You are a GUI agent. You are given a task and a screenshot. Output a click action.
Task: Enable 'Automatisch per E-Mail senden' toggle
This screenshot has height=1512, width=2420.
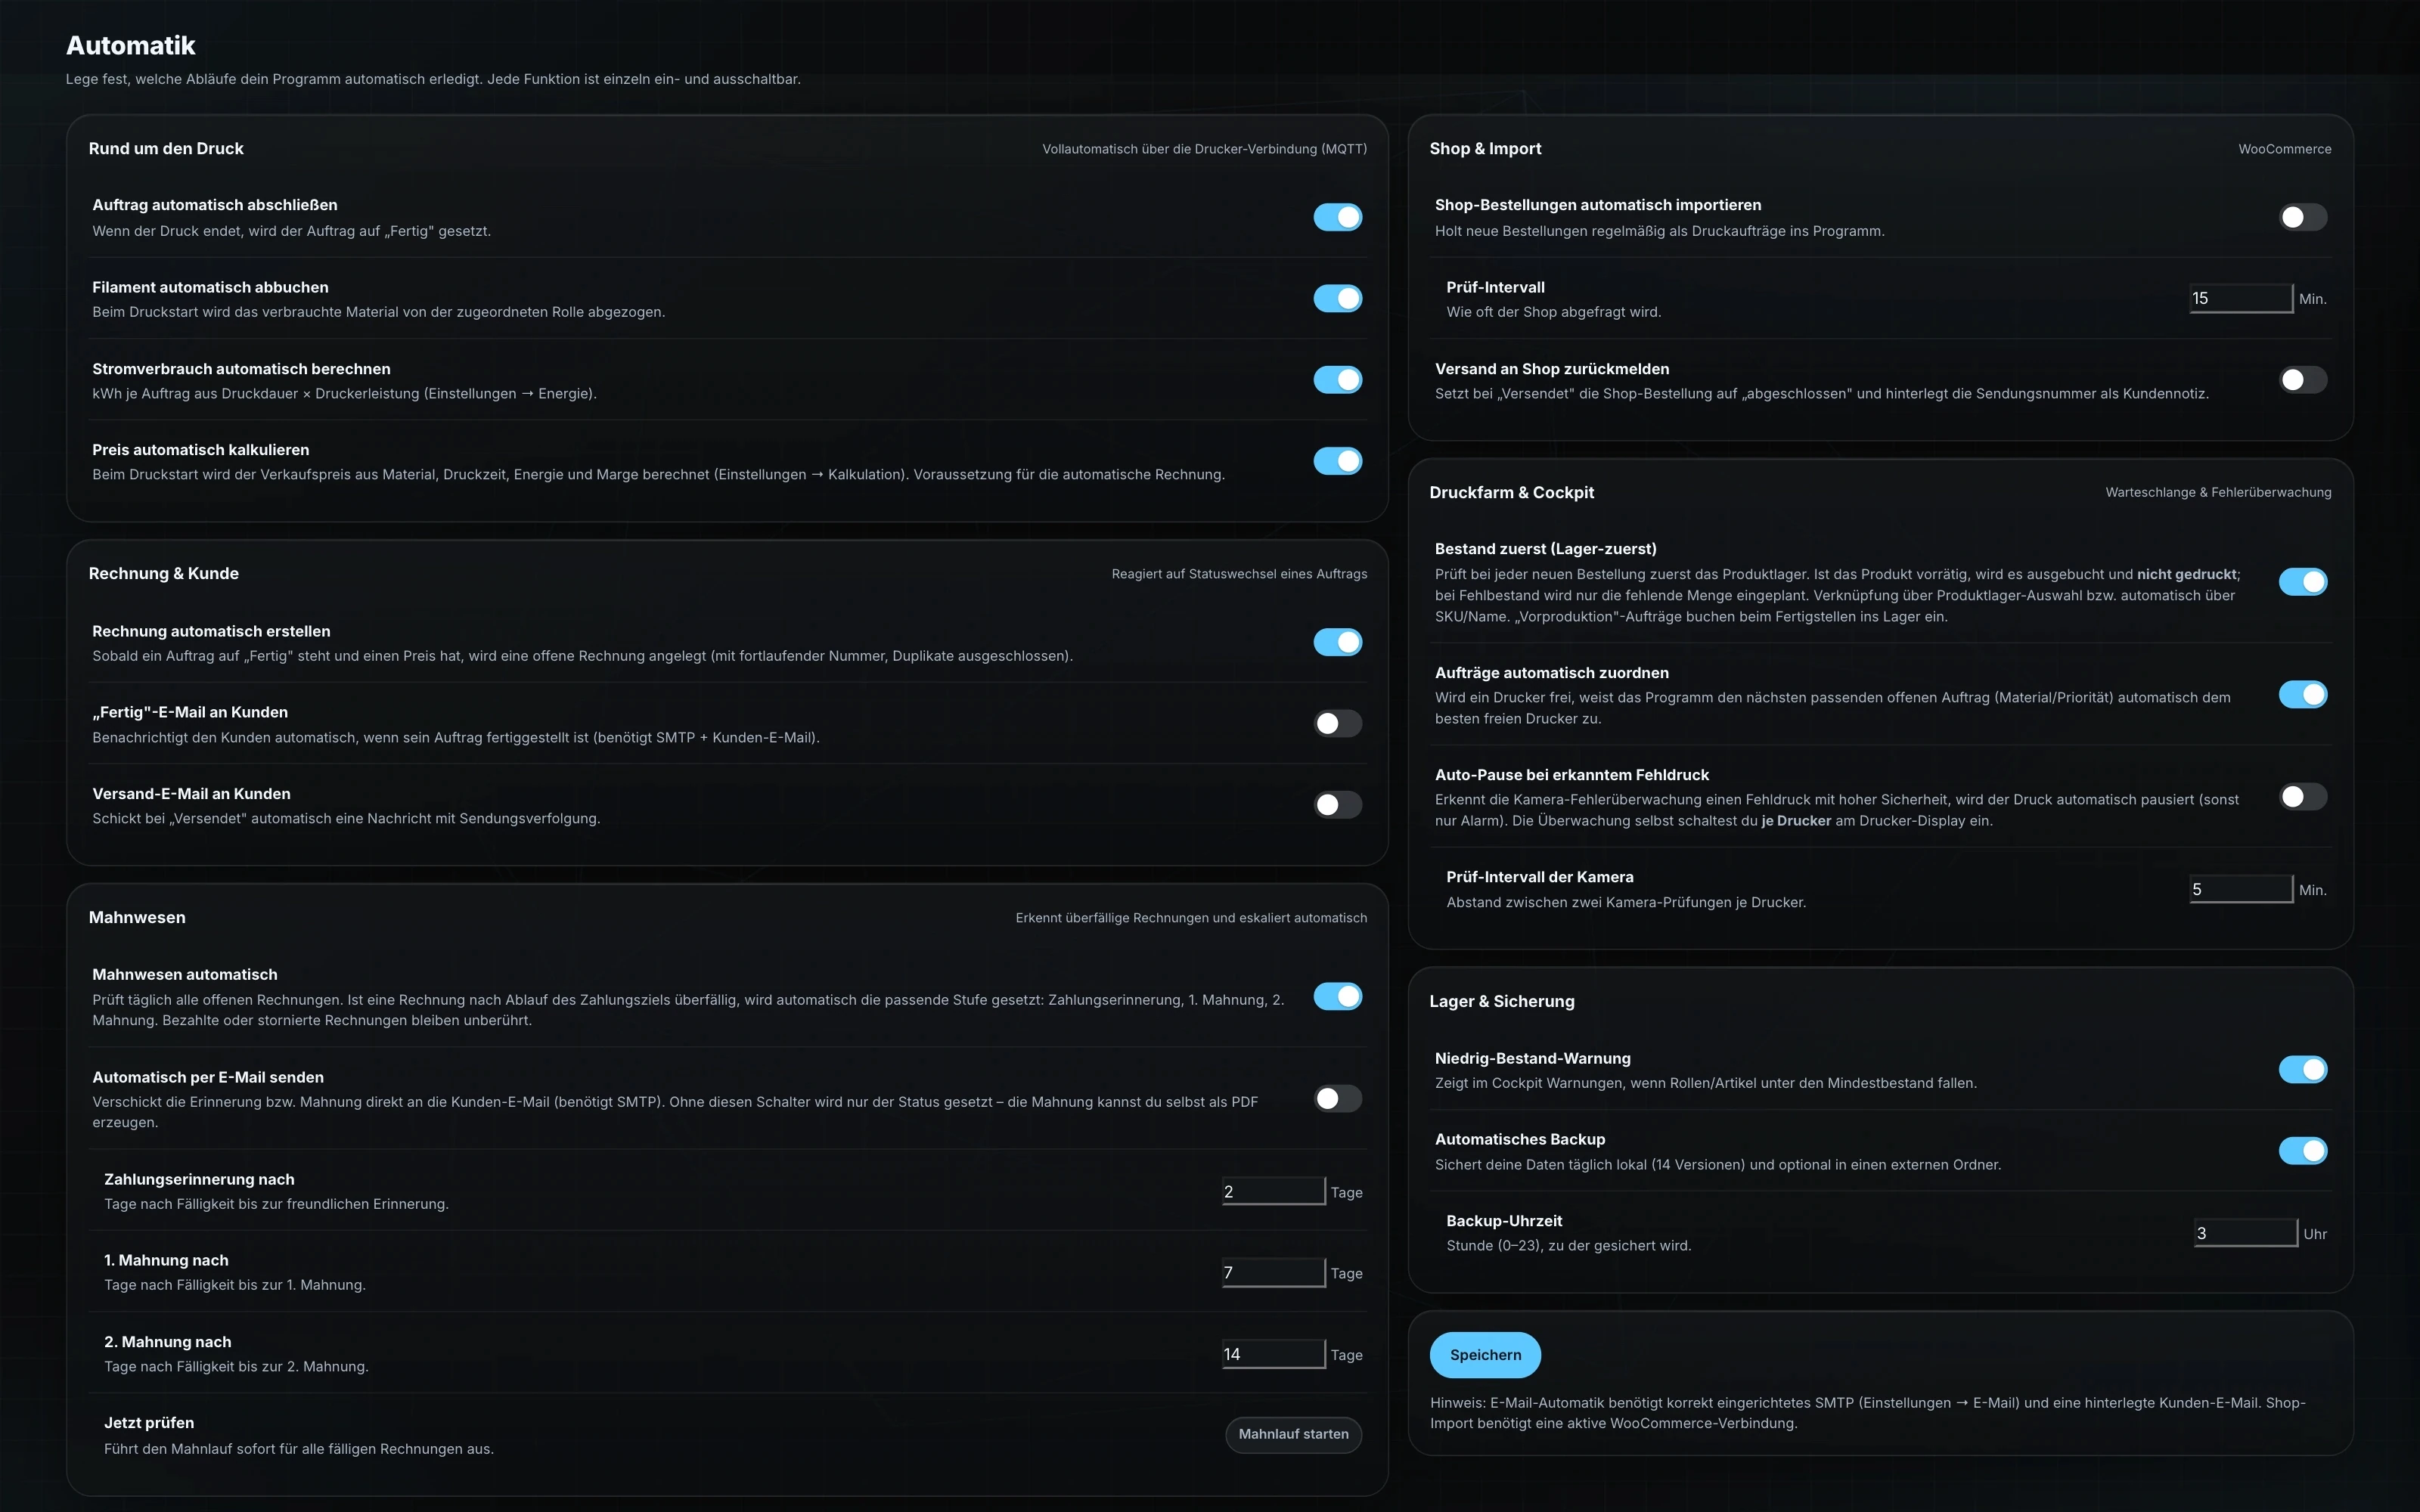point(1337,1099)
